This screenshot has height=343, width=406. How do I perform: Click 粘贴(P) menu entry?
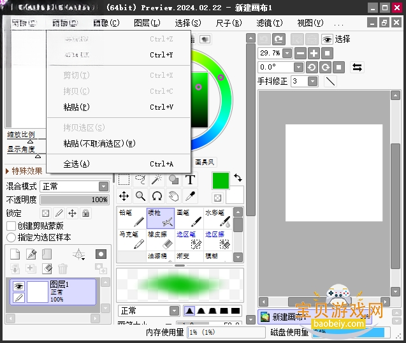119,107
